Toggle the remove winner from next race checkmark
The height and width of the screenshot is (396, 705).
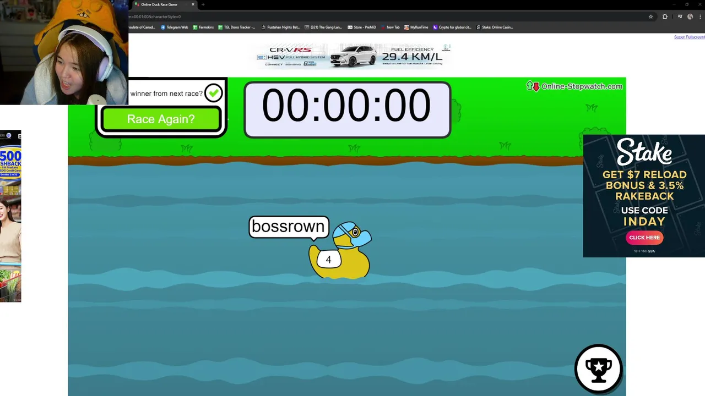coord(213,93)
